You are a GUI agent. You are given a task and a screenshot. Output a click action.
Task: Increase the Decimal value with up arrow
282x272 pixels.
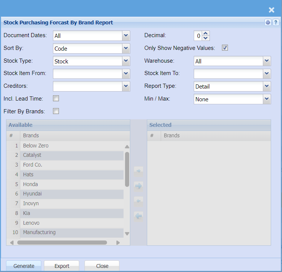point(205,33)
